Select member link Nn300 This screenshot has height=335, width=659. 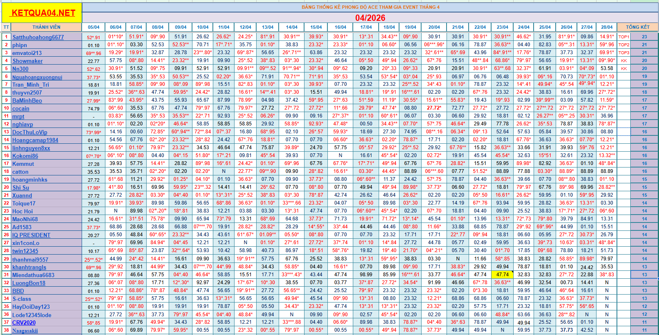point(20,69)
